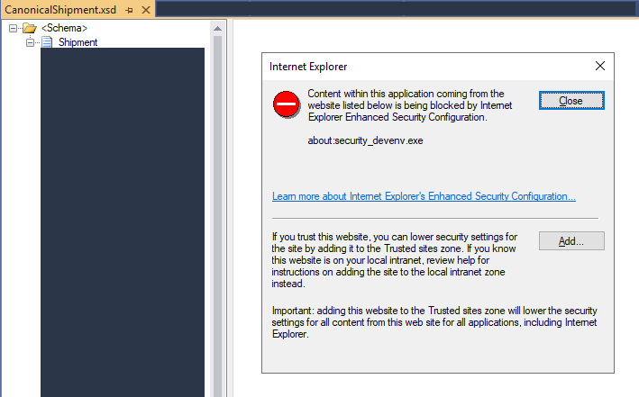Viewport: 639px width, 397px height.
Task: Close the CanonicalShipment.xsd document tab
Action: coord(144,9)
